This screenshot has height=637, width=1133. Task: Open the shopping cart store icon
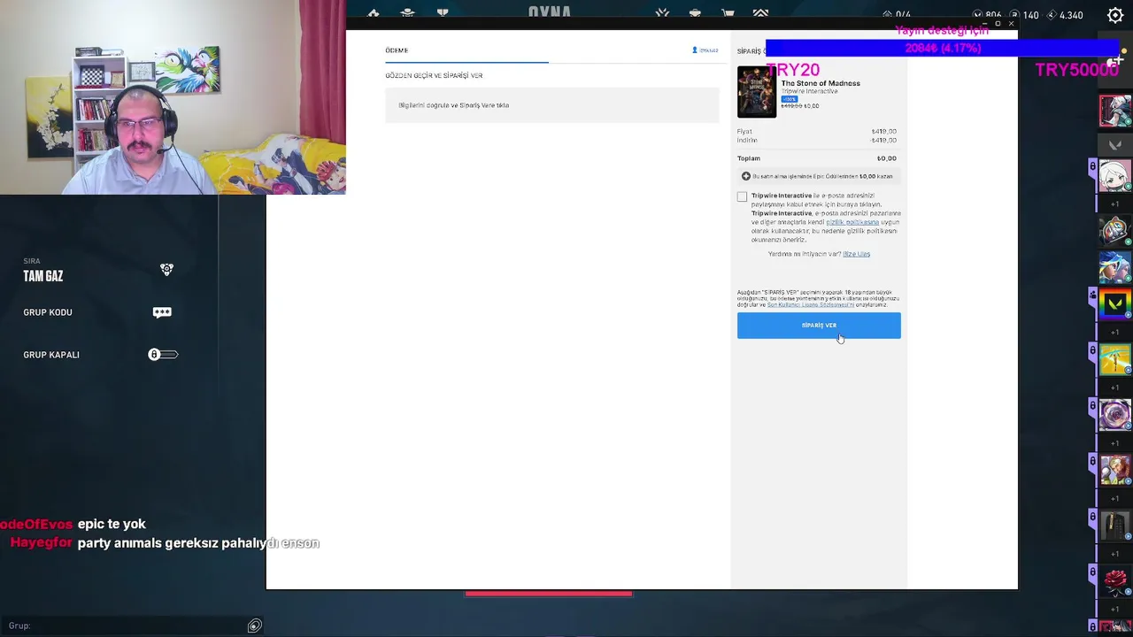pyautogui.click(x=728, y=13)
